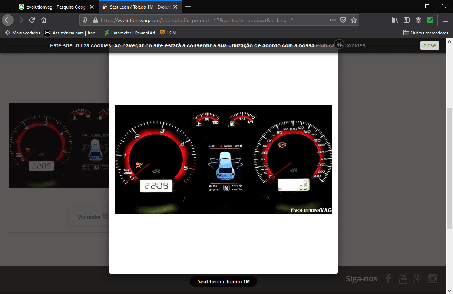Open the Política de Cookies link

click(341, 45)
